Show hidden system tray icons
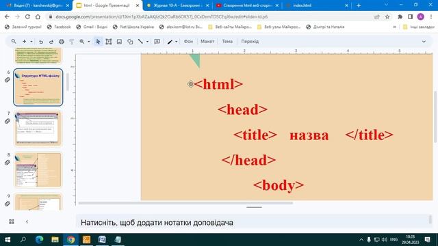The image size is (438, 246). pos(361,240)
